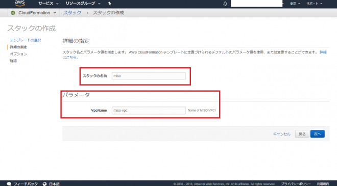The width and height of the screenshot is (337, 186).
Task: Open the サポート menu
Action: tap(314, 4)
